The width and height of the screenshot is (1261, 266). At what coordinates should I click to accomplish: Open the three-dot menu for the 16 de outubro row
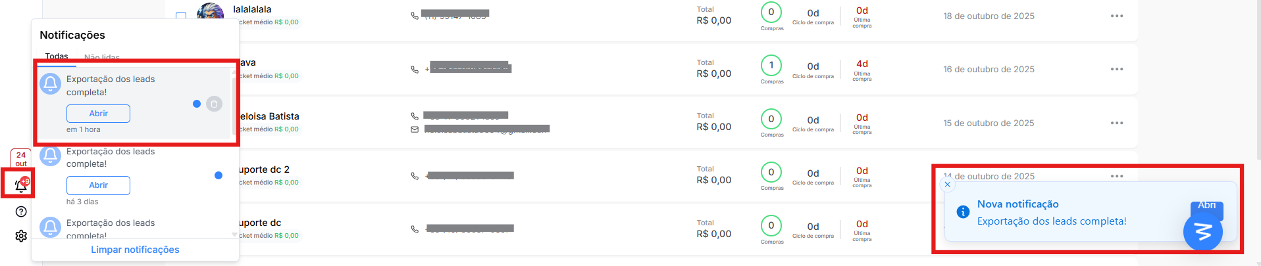[1117, 69]
